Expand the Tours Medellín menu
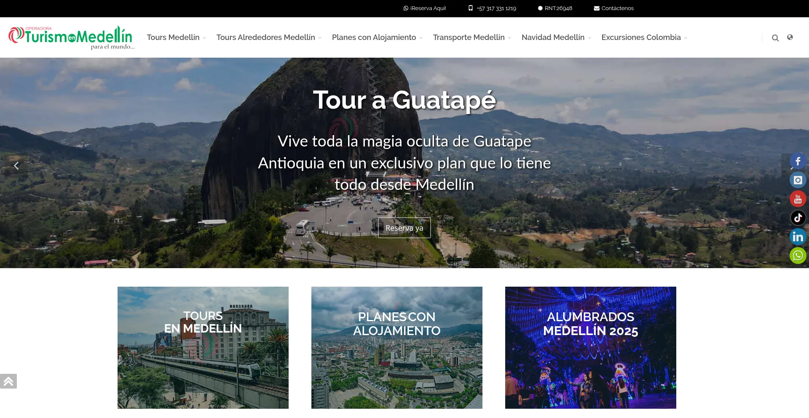Image resolution: width=809 pixels, height=418 pixels. pos(176,37)
